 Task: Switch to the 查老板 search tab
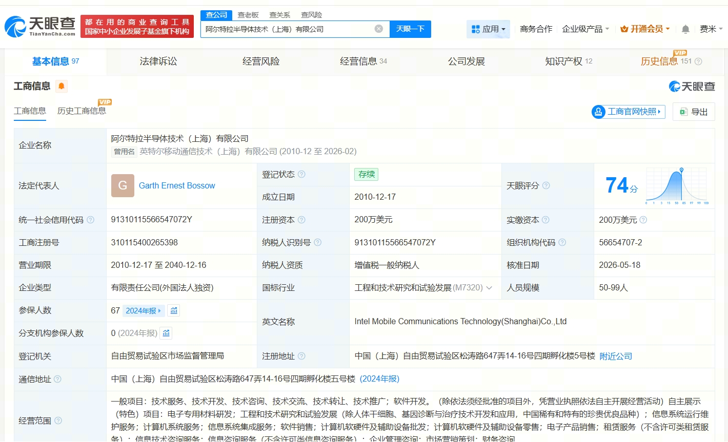click(248, 15)
